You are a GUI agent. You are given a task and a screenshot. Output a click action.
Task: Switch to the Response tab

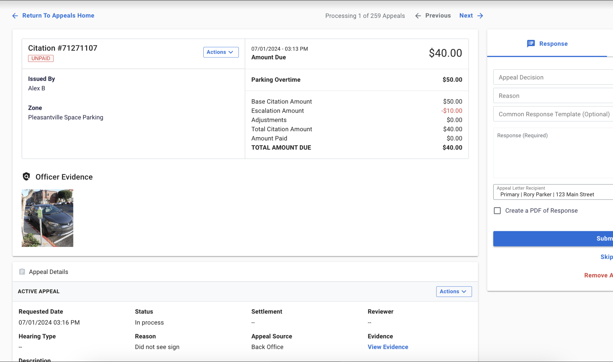coord(547,44)
